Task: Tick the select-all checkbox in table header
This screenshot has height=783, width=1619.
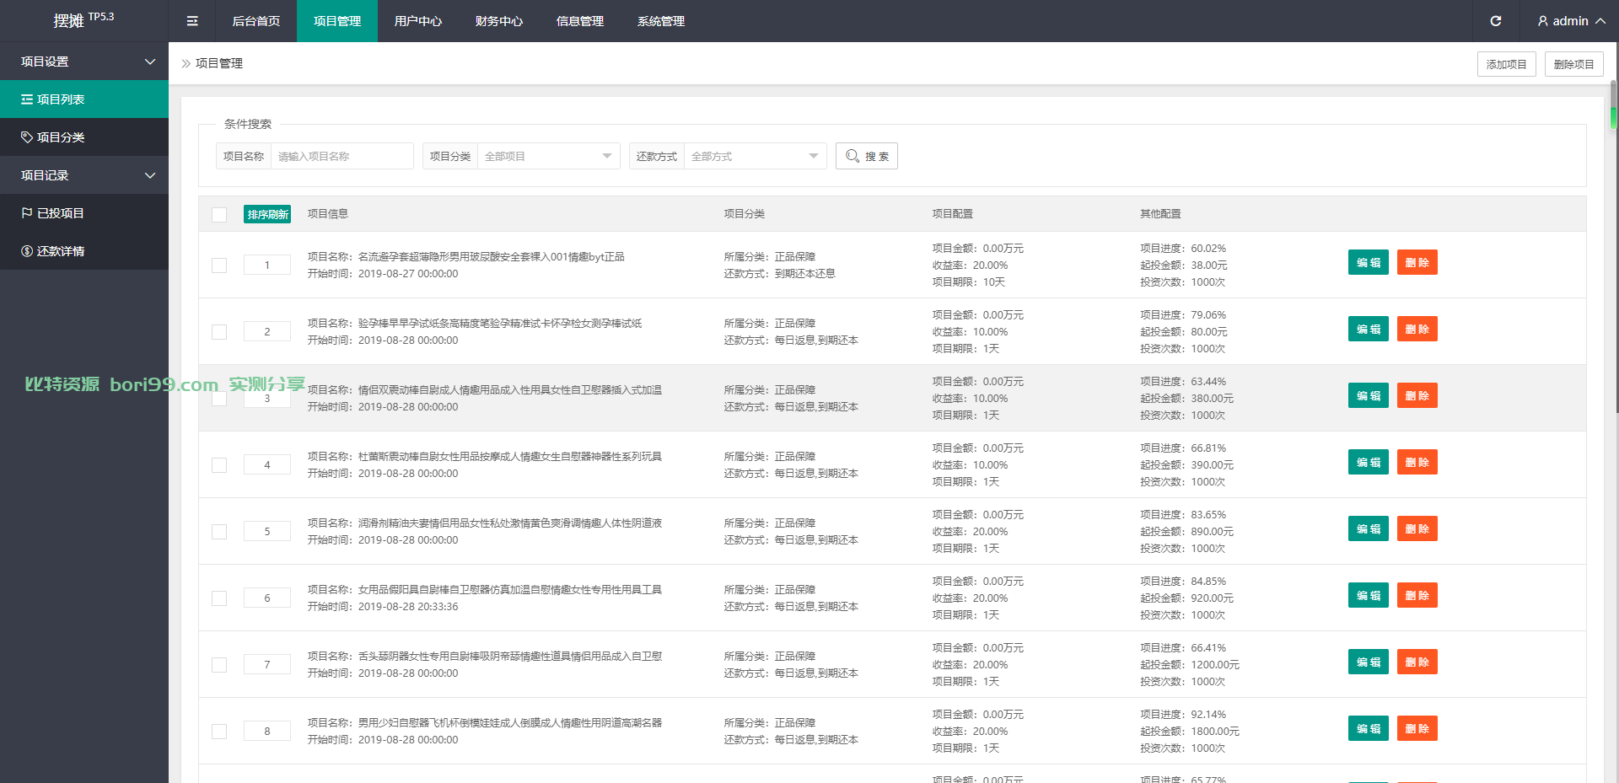Action: [219, 215]
